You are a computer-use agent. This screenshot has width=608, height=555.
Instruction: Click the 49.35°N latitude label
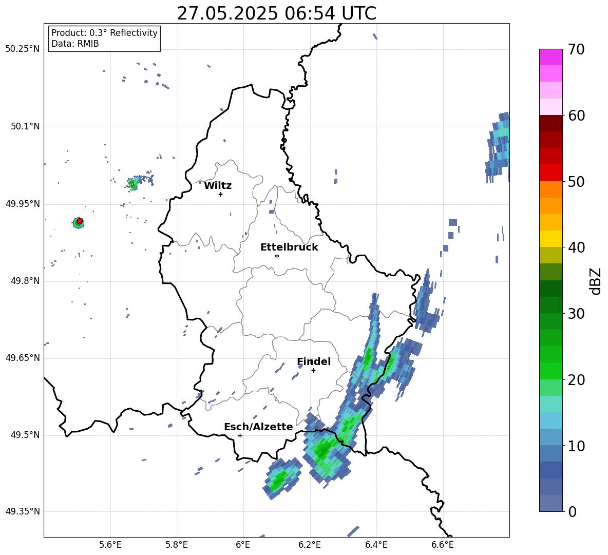(23, 511)
